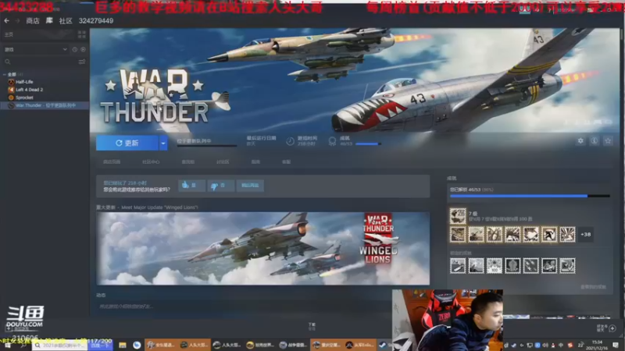Open the 讨论区 tab
625x351 pixels.
(223, 162)
